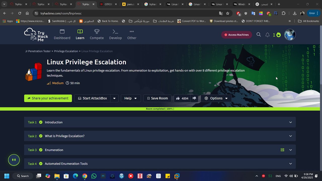Image resolution: width=322 pixels, height=181 pixels.
Task: Open the Google Translate extension icon
Action: (253, 13)
